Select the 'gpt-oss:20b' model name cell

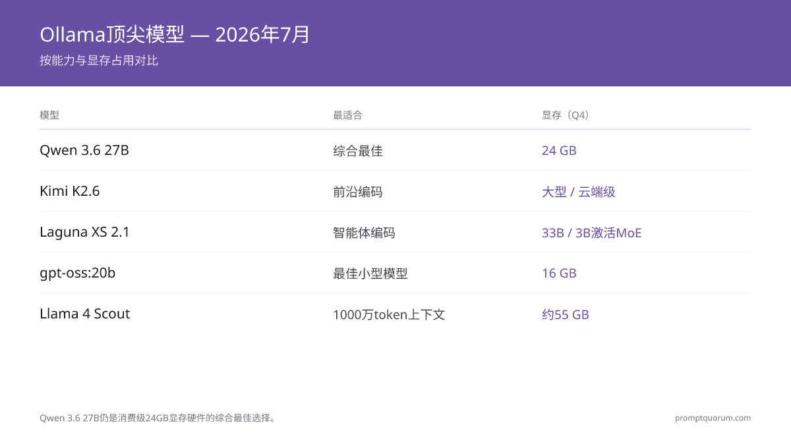(x=78, y=273)
